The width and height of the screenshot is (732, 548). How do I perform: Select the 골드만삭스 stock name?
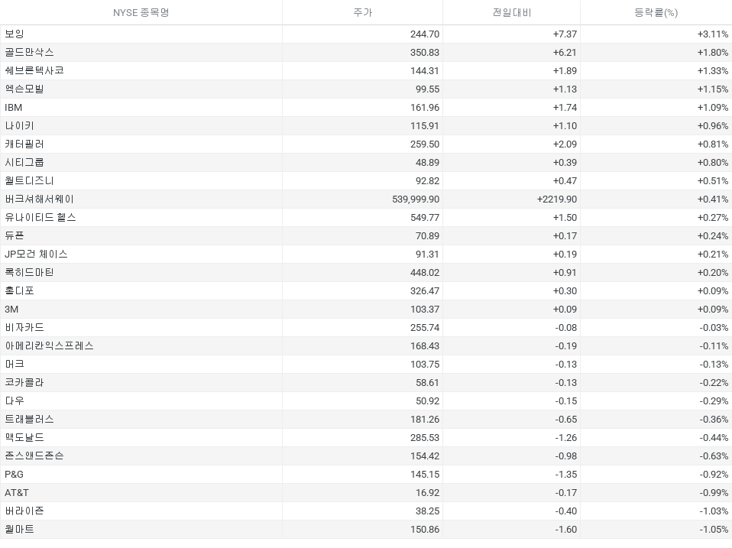click(29, 52)
